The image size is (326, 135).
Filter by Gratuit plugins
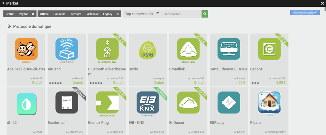click(10, 14)
